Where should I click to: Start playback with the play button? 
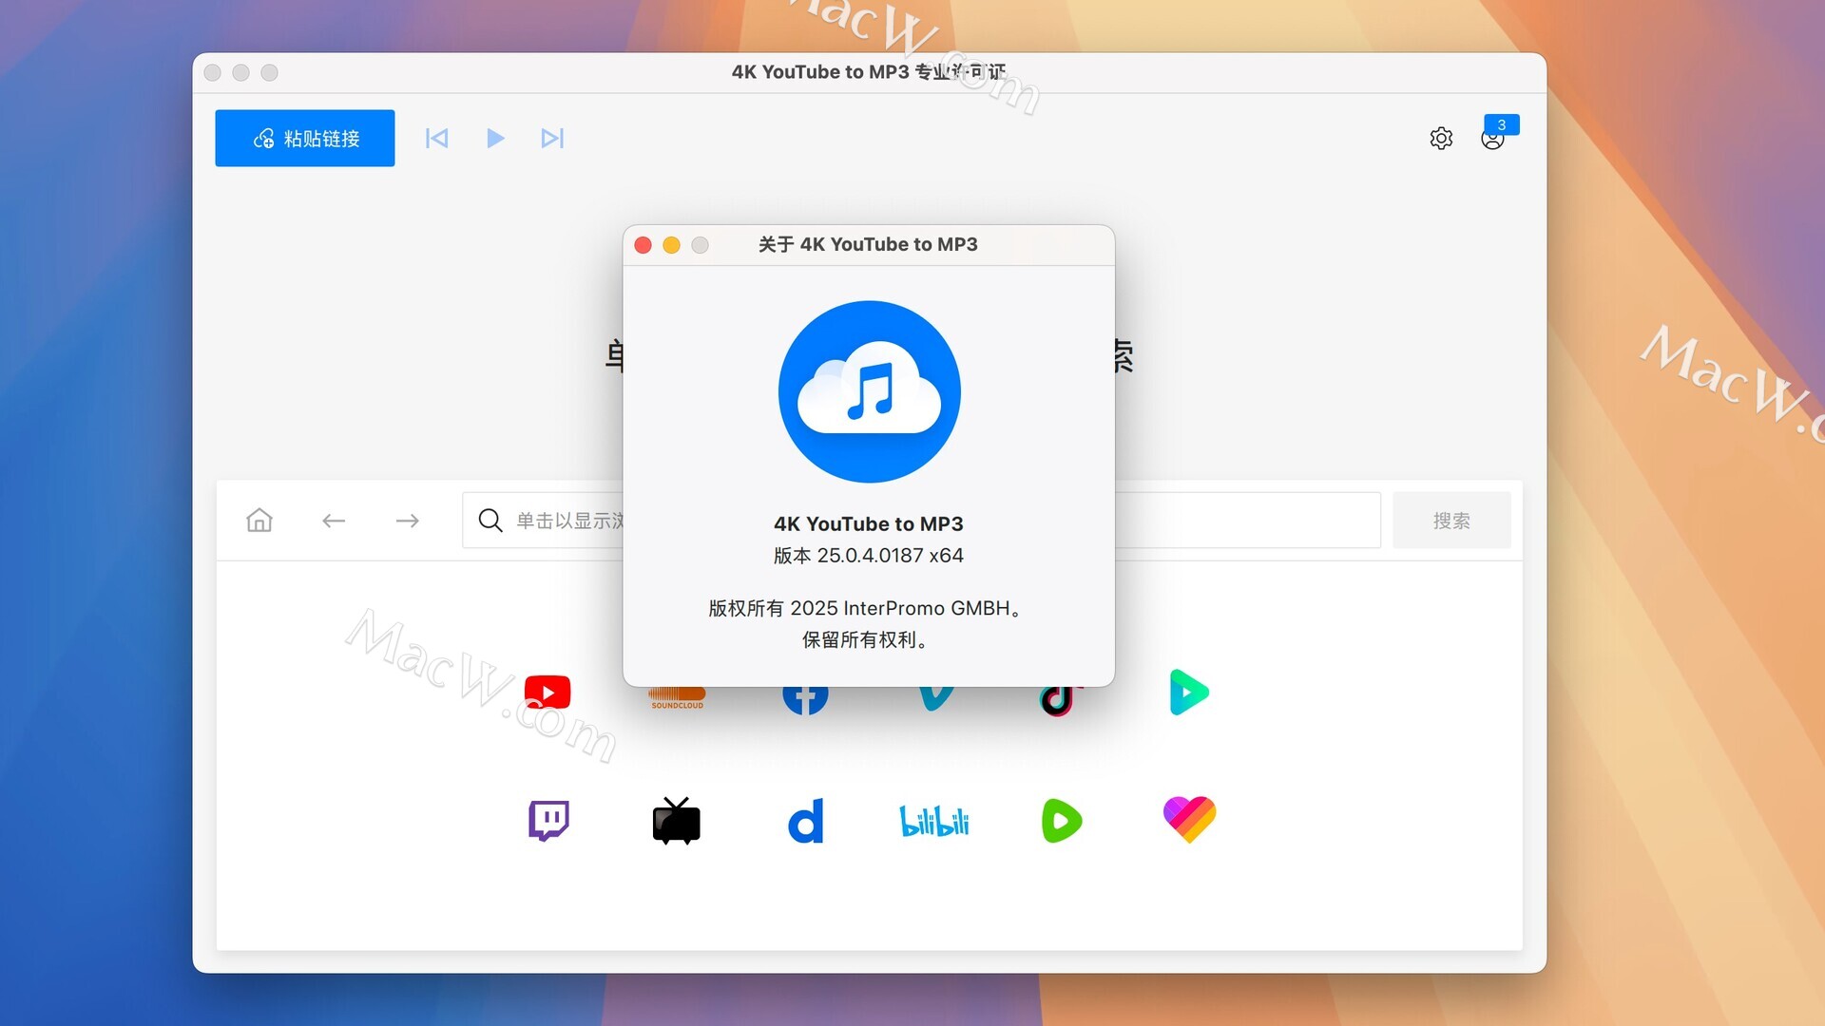494,139
